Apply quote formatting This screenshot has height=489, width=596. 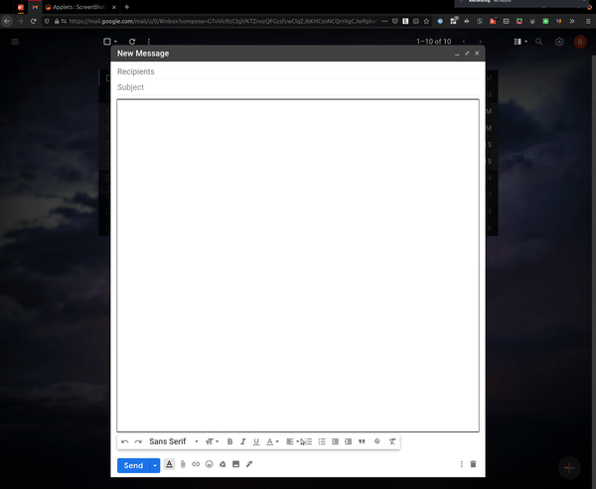point(362,441)
